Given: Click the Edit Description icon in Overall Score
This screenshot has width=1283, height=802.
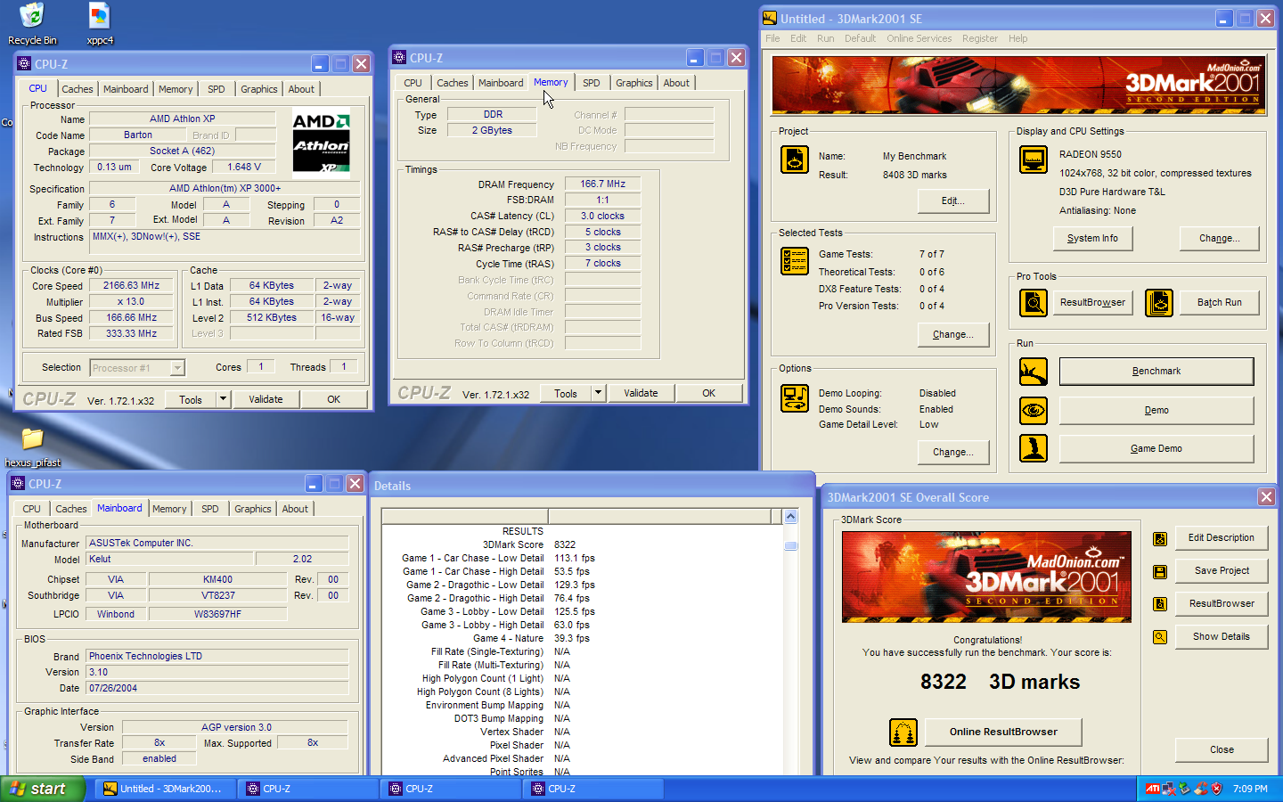Looking at the screenshot, I should click(x=1160, y=539).
